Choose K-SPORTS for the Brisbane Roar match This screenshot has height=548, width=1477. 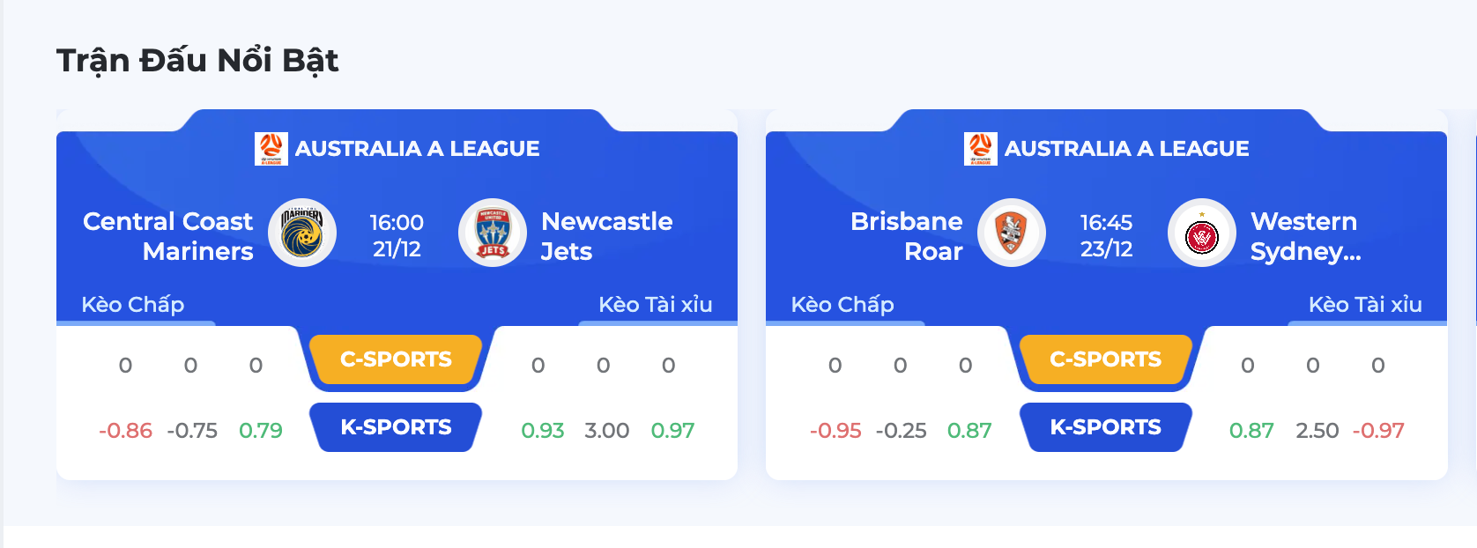(x=1105, y=427)
